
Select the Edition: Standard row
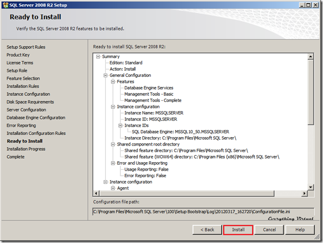pos(126,63)
